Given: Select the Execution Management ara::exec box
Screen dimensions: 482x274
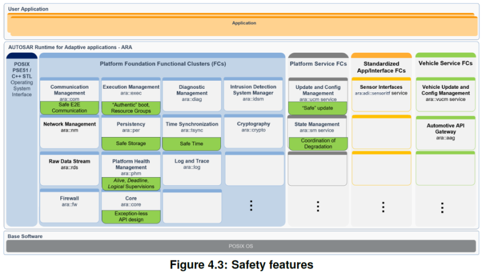Looking at the screenshot, I should pos(131,96).
